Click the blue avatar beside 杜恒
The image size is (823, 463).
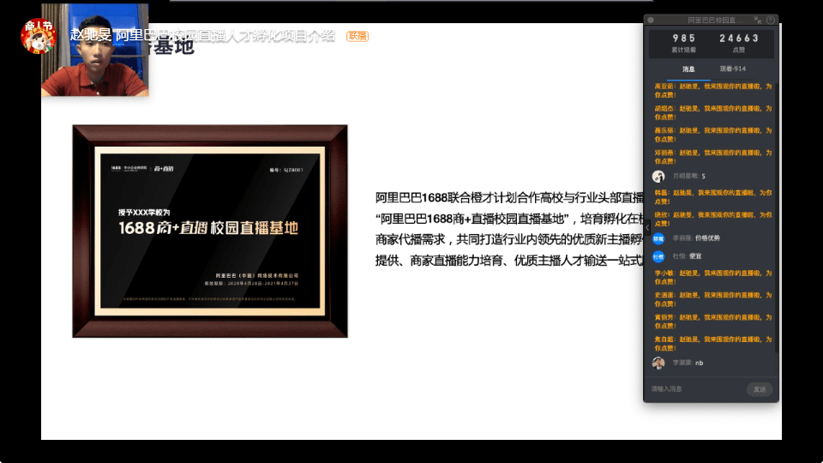tap(658, 256)
